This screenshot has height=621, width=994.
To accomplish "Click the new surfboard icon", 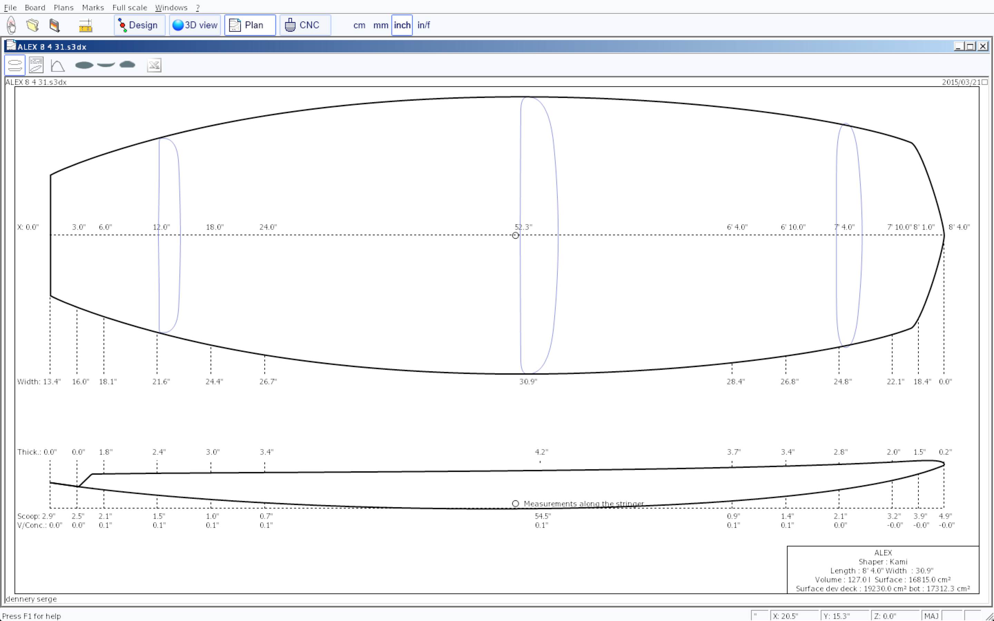I will tap(11, 25).
